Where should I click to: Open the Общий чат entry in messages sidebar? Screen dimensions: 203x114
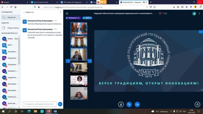point(10,17)
